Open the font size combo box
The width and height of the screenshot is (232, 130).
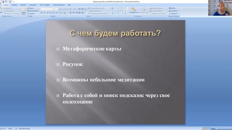[x=55, y=9]
